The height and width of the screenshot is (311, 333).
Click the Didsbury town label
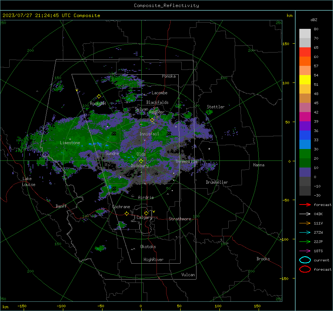[139, 166]
